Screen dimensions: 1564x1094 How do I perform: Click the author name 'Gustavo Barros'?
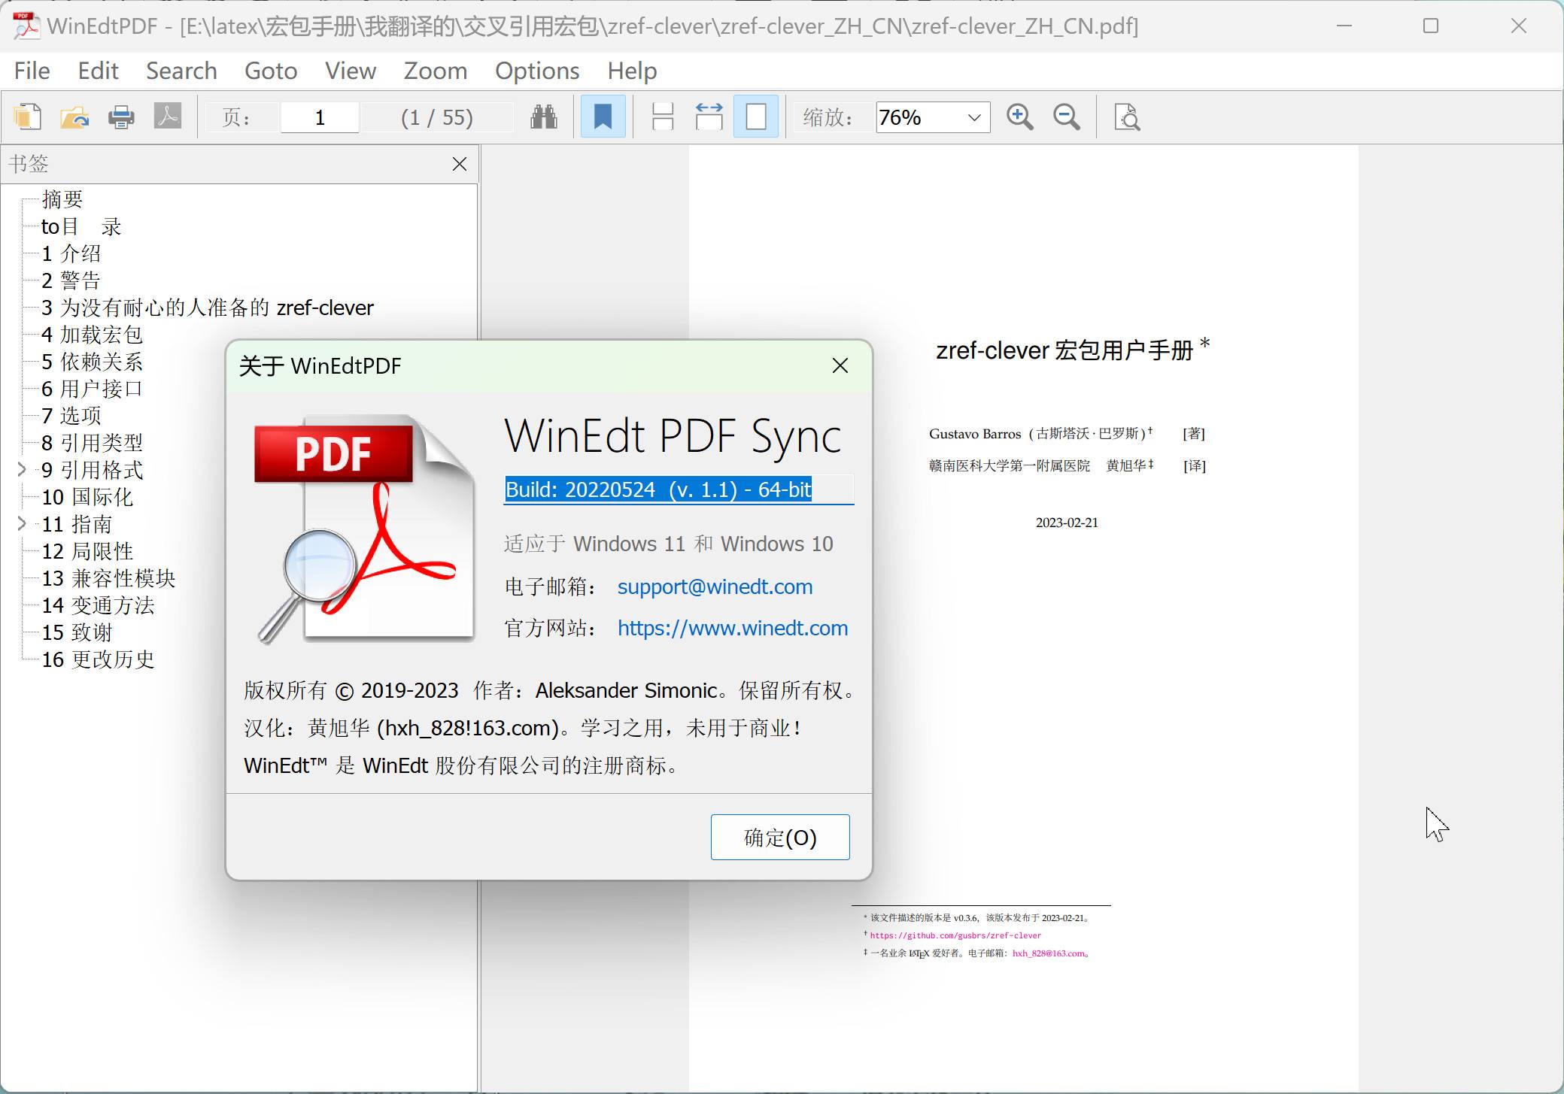click(975, 434)
